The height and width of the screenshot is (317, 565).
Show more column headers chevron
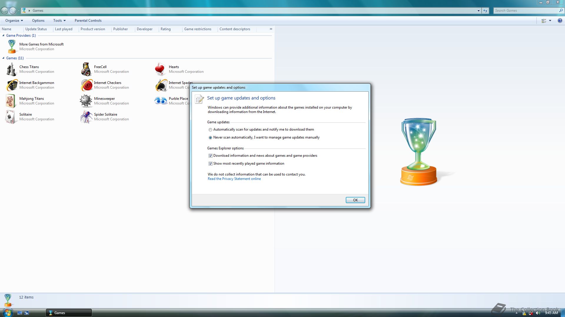[x=271, y=29]
